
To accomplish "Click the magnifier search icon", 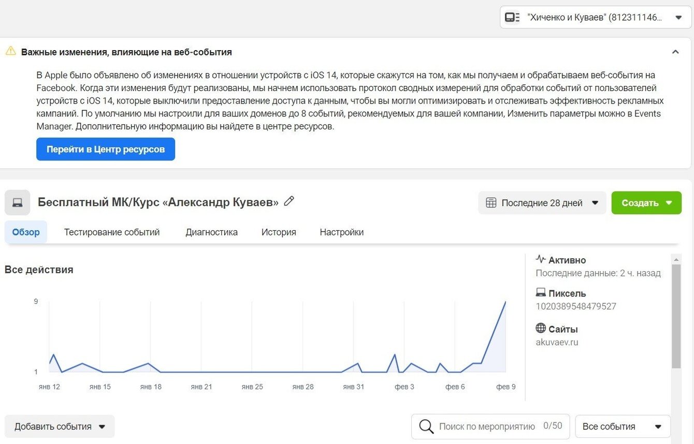I will click(x=426, y=426).
